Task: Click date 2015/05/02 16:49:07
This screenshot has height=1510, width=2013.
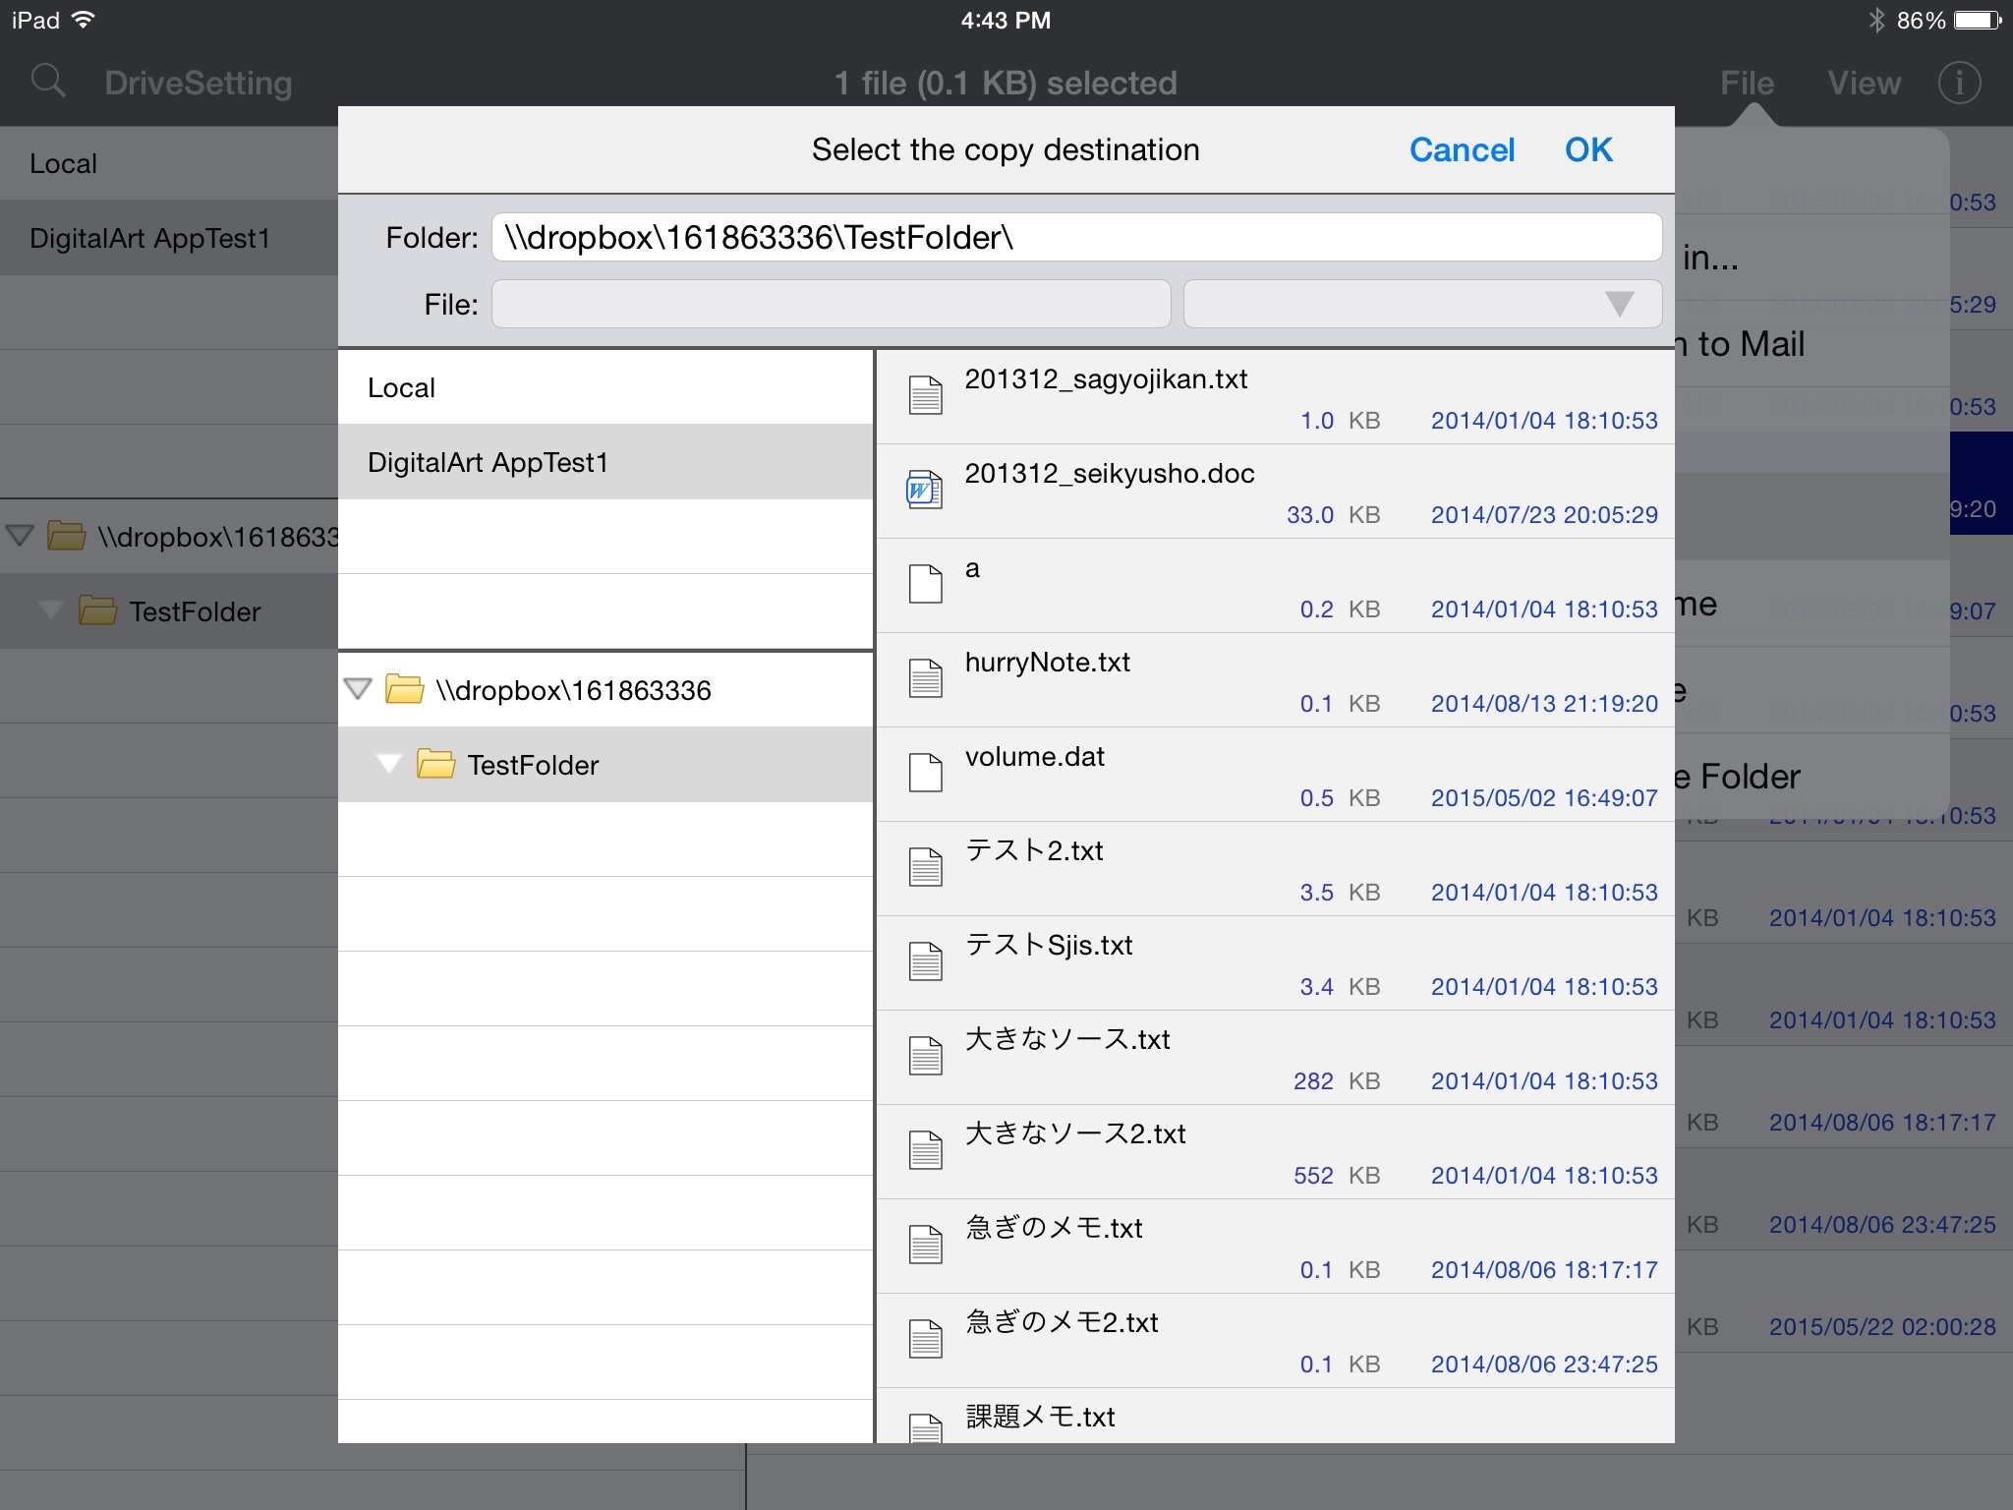Action: coord(1544,798)
